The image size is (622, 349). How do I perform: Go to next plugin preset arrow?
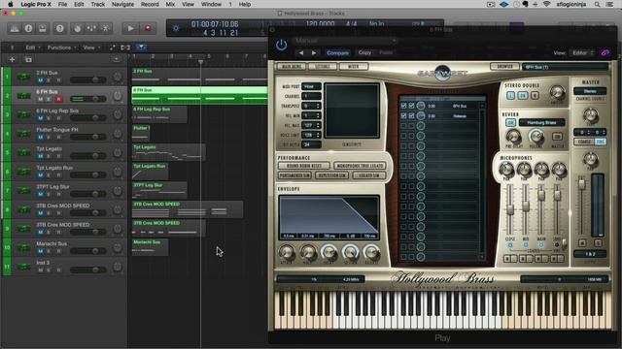coord(314,52)
